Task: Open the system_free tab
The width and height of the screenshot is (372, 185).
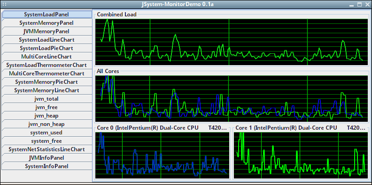Action: [47, 141]
